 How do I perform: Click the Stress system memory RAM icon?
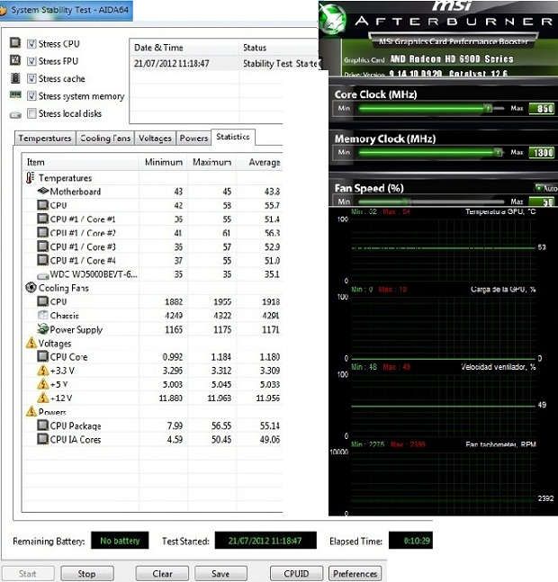[15, 94]
